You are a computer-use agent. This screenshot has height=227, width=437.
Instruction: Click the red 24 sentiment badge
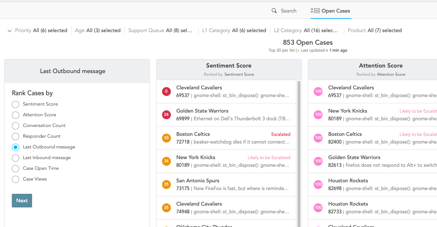[x=166, y=115]
